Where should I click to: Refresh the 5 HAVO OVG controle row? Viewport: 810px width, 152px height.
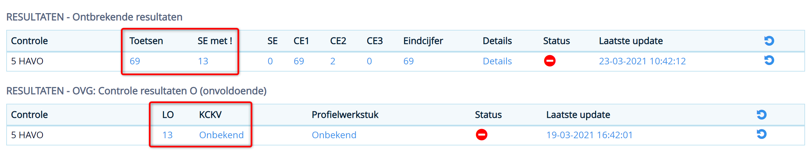pyautogui.click(x=761, y=134)
